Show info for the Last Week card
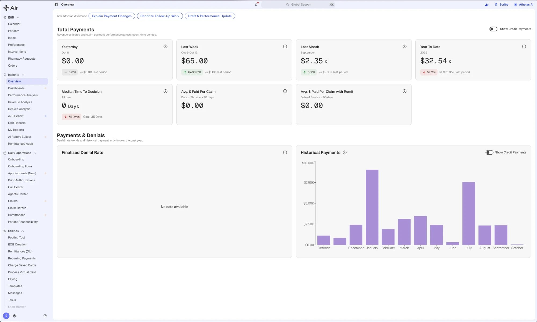This screenshot has width=537, height=322. [285, 46]
